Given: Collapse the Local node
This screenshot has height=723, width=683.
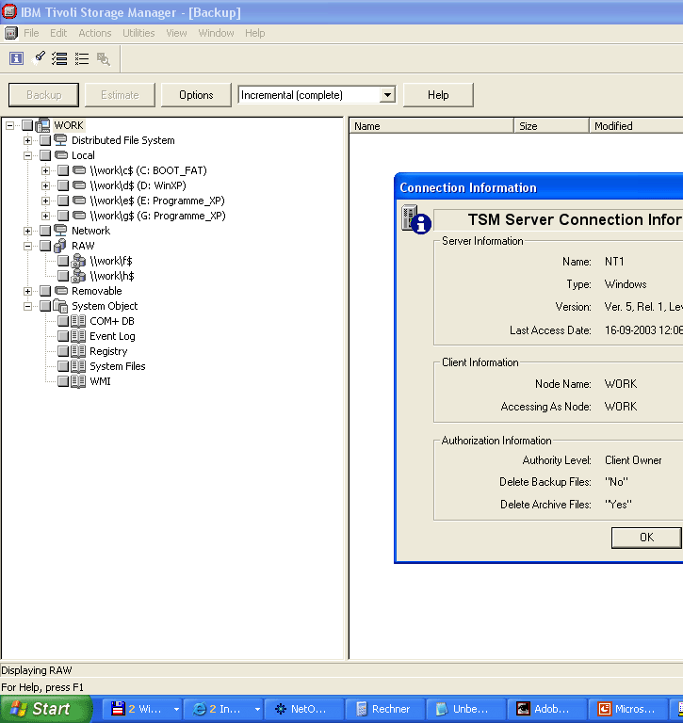Looking at the screenshot, I should point(27,155).
